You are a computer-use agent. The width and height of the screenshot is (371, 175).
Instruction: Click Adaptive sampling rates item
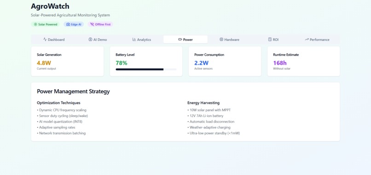[x=56, y=127]
